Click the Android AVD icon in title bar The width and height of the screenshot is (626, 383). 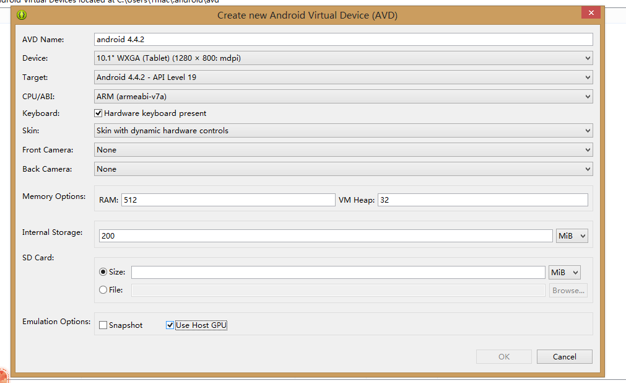coord(22,15)
